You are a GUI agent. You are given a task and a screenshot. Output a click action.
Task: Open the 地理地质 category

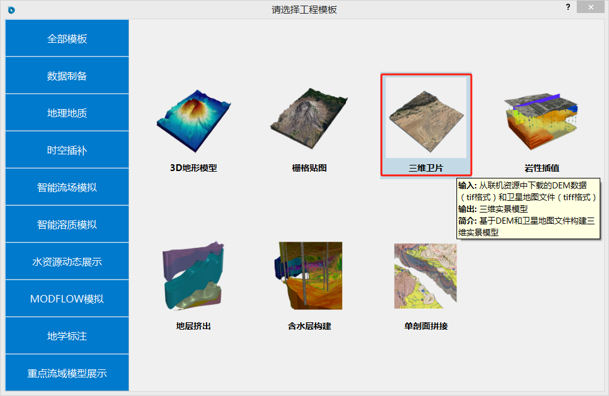click(67, 113)
